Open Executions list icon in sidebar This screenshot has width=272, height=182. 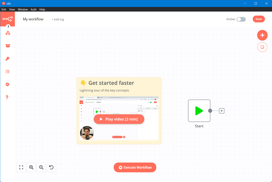pos(8,71)
